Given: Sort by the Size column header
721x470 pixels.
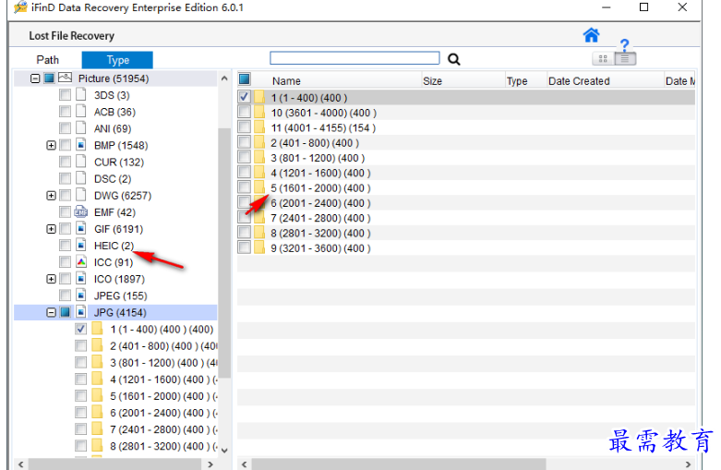Looking at the screenshot, I should click(463, 80).
